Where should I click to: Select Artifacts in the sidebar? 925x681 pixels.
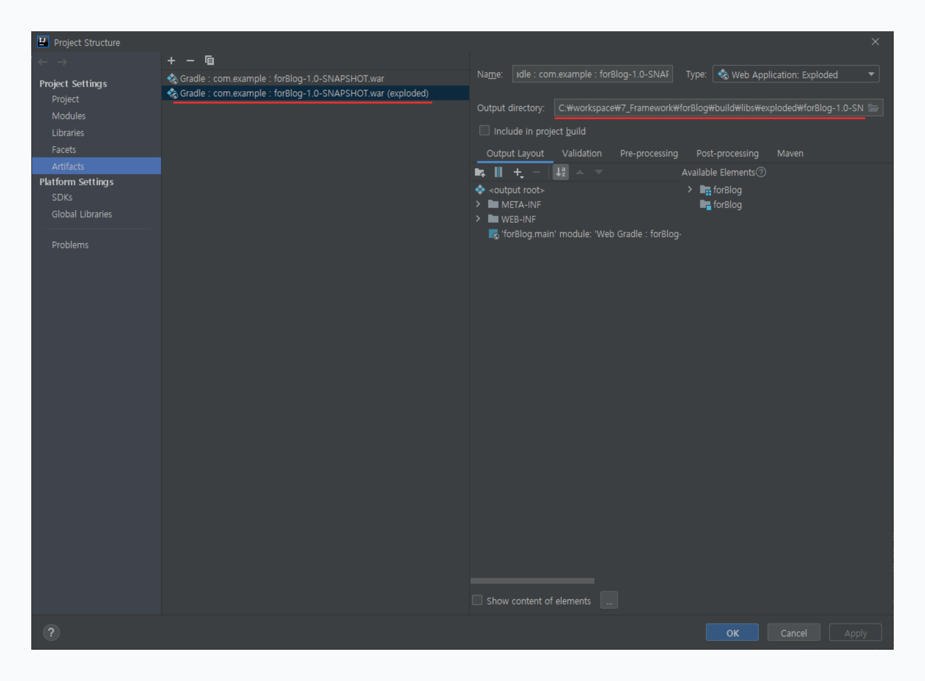(96, 166)
